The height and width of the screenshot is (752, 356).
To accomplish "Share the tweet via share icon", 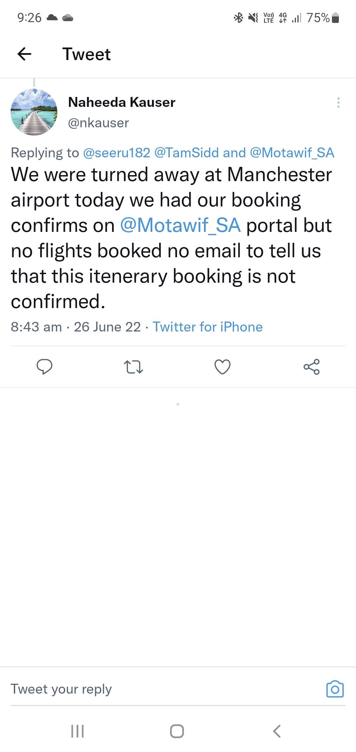I will (311, 367).
